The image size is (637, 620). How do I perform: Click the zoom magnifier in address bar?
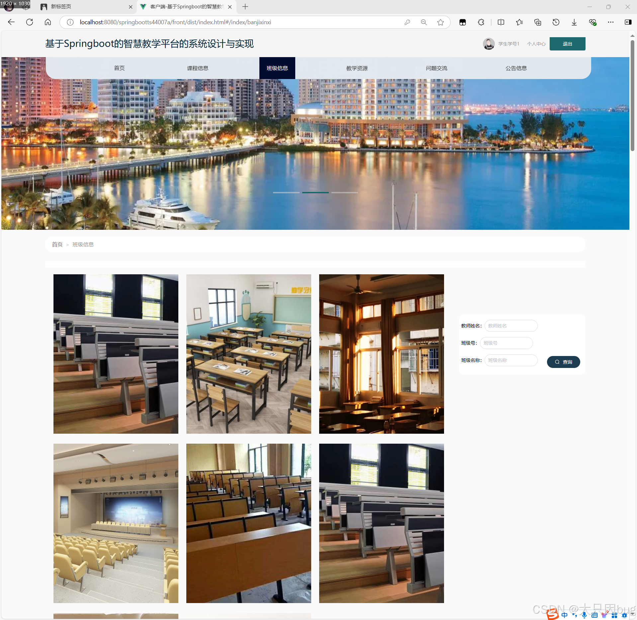(x=424, y=22)
